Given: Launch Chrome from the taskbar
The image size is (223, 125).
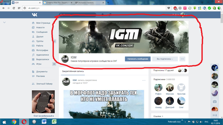Looking at the screenshot, I should (14, 122).
